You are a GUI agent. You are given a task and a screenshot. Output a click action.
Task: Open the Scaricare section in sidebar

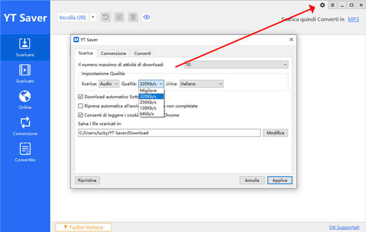pos(25,48)
